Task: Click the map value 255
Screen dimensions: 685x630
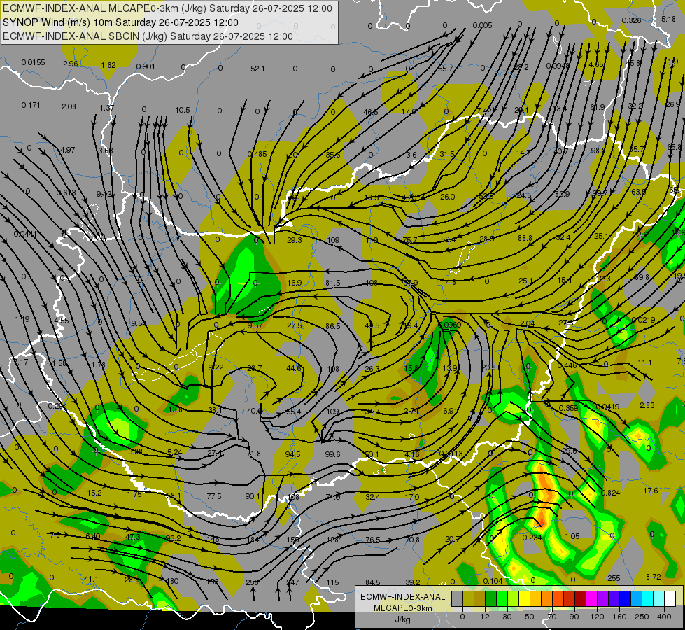Action: 614,578
